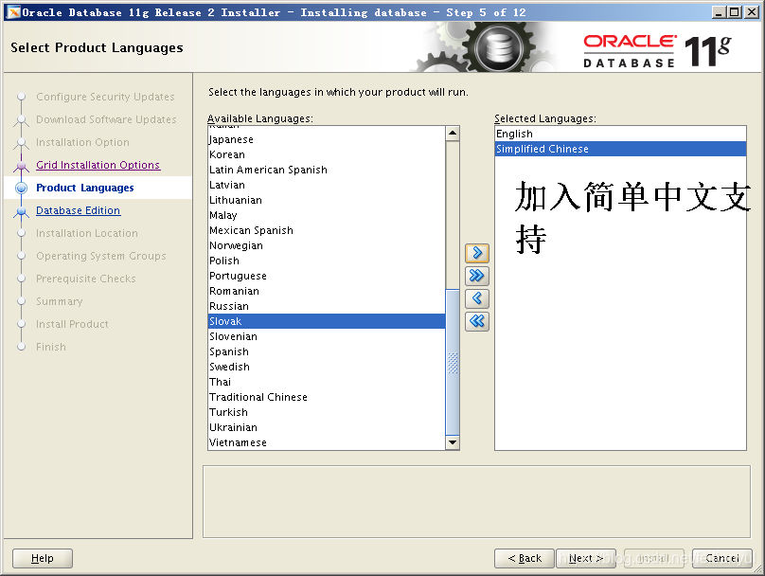
Task: Click the Summary step
Action: [60, 301]
